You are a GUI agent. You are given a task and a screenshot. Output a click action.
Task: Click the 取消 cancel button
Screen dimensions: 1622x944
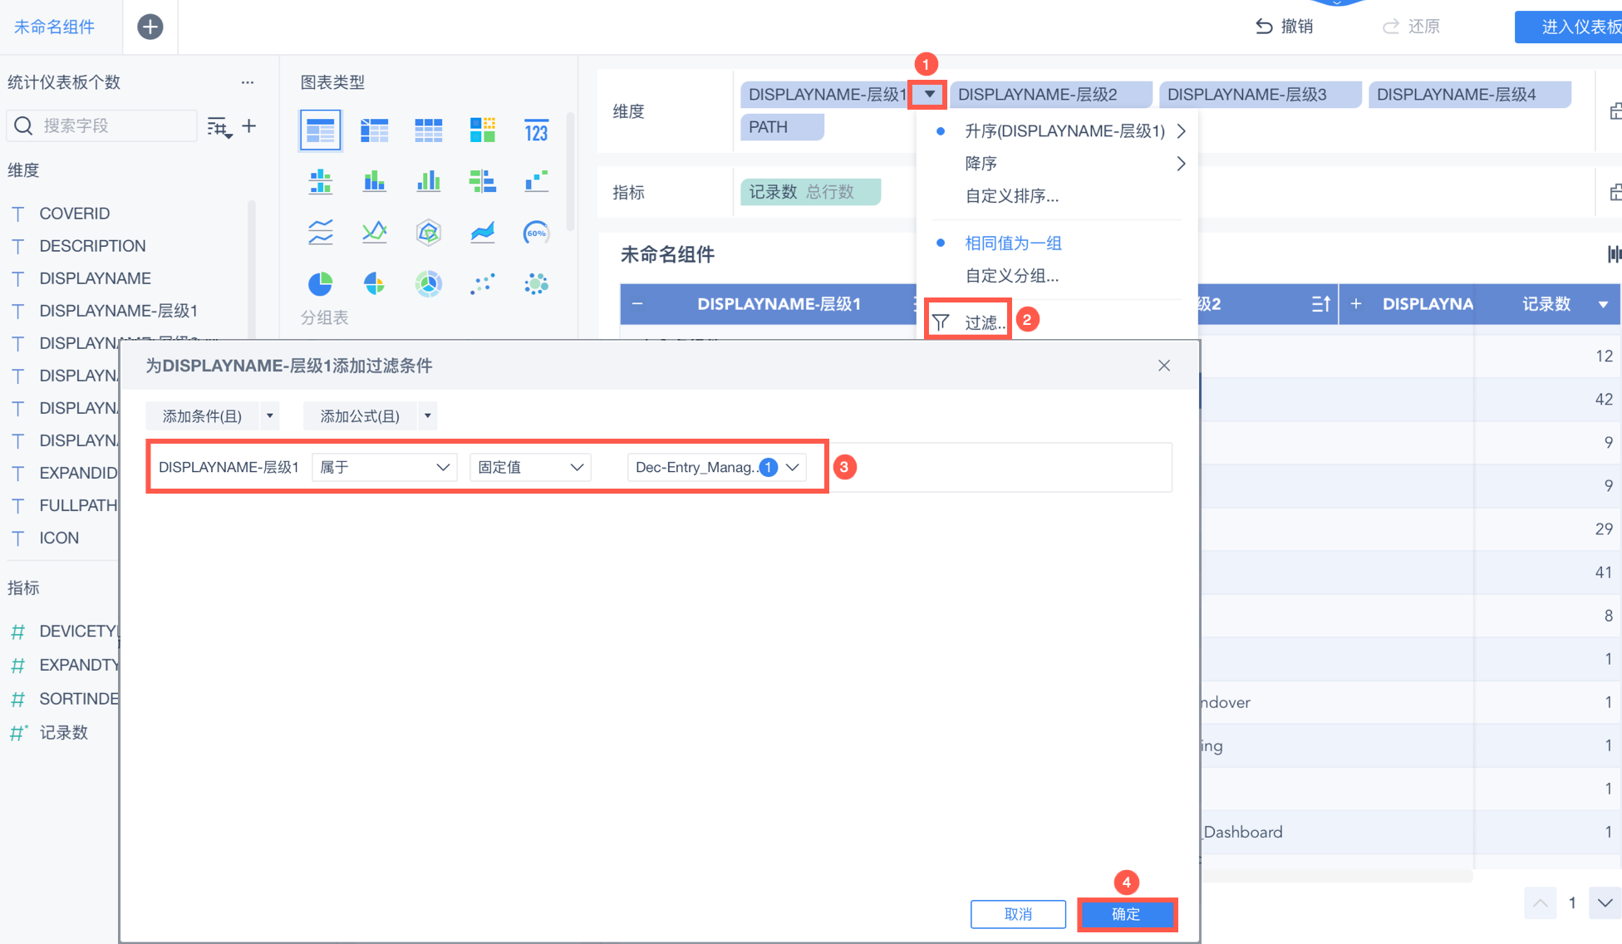(1018, 914)
